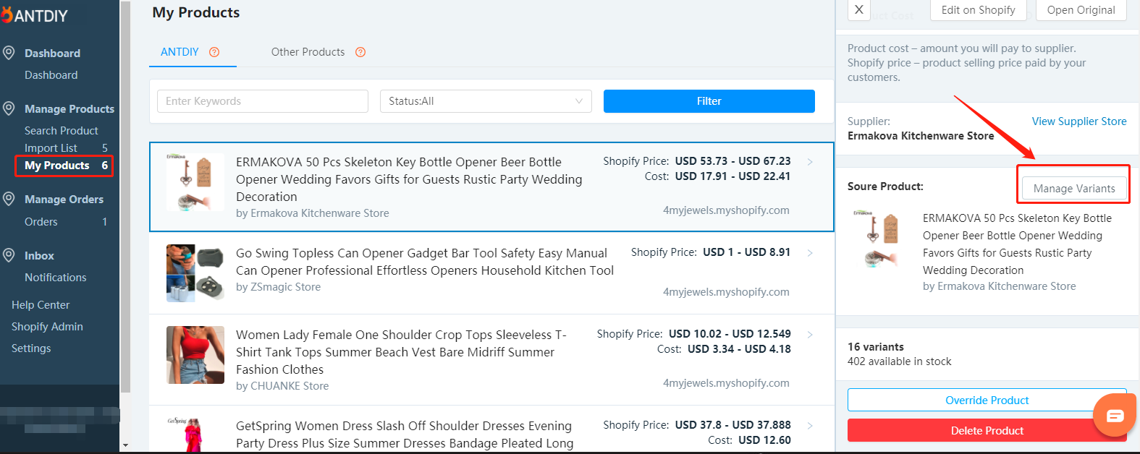Expand the Go Swing can opener row
The image size is (1140, 454).
810,253
